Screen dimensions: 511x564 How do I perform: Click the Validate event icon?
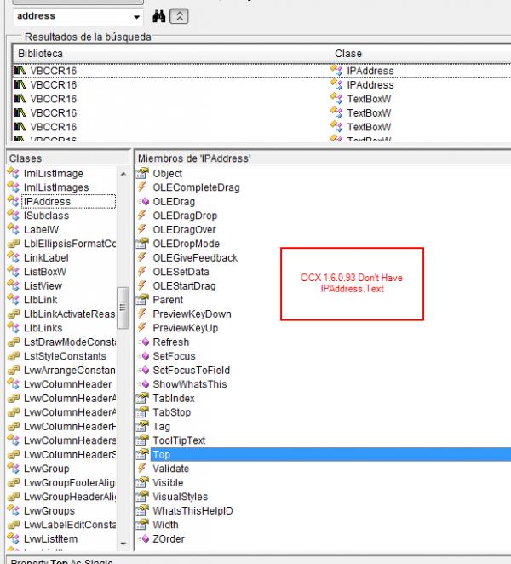click(x=142, y=469)
